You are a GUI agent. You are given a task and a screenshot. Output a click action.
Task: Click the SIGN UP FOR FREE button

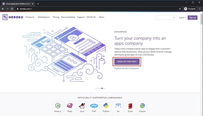(x=127, y=62)
